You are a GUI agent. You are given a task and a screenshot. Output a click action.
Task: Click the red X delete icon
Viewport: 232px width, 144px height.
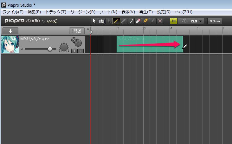pyautogui.click(x=160, y=21)
